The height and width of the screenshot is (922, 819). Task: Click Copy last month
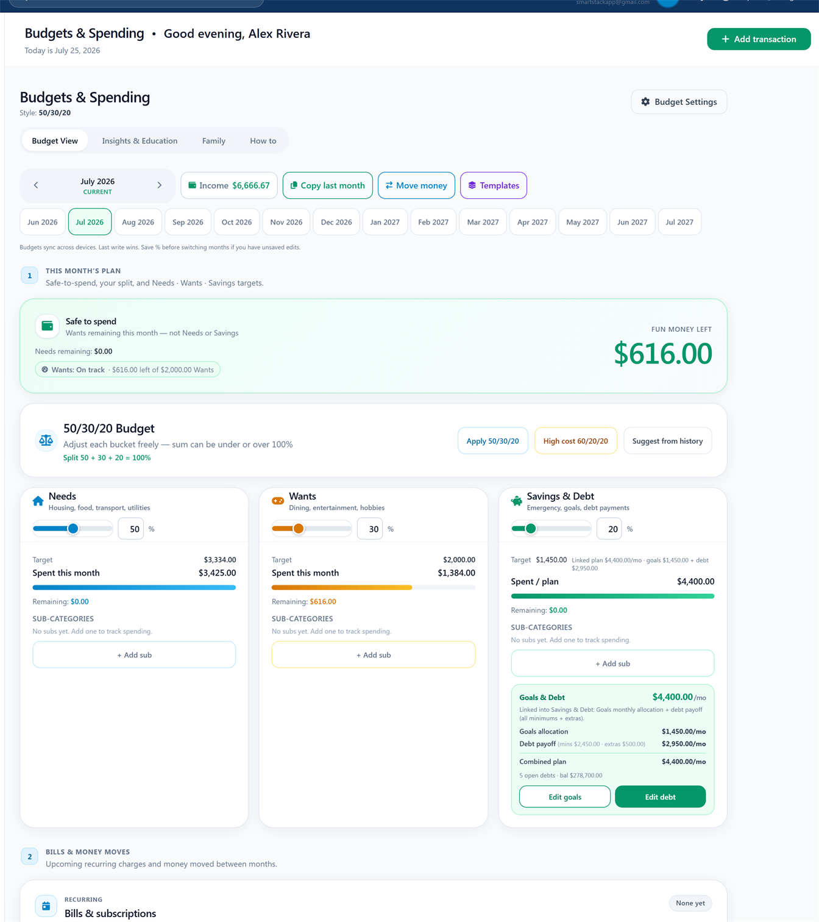click(328, 185)
